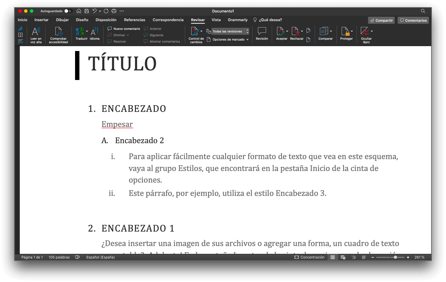Image resolution: width=446 pixels, height=282 pixels.
Task: Click the Traducir icon
Action: [x=80, y=31]
